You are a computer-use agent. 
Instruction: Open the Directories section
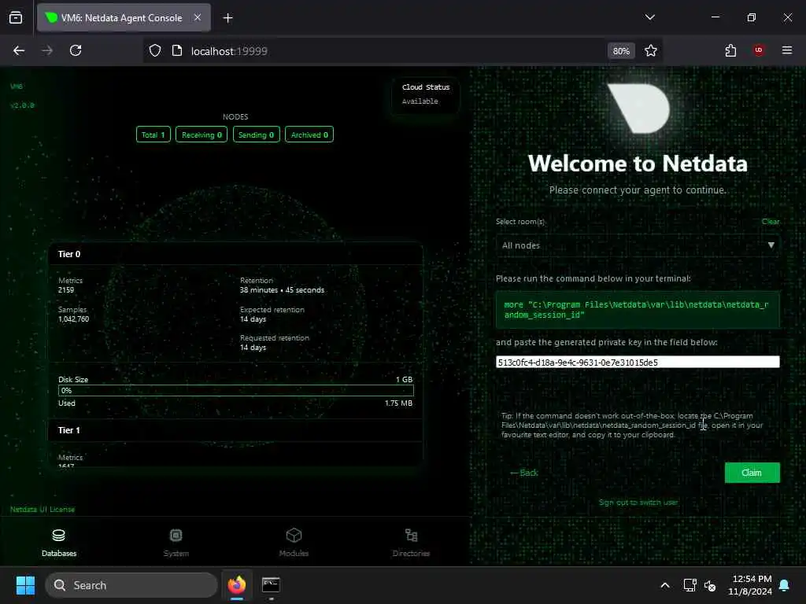(x=411, y=543)
